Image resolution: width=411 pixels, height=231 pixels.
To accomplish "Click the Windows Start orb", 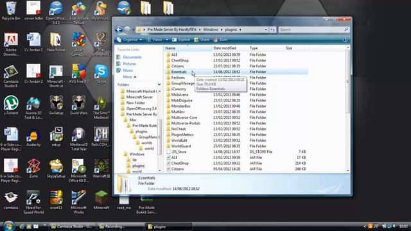I will pyautogui.click(x=9, y=226).
